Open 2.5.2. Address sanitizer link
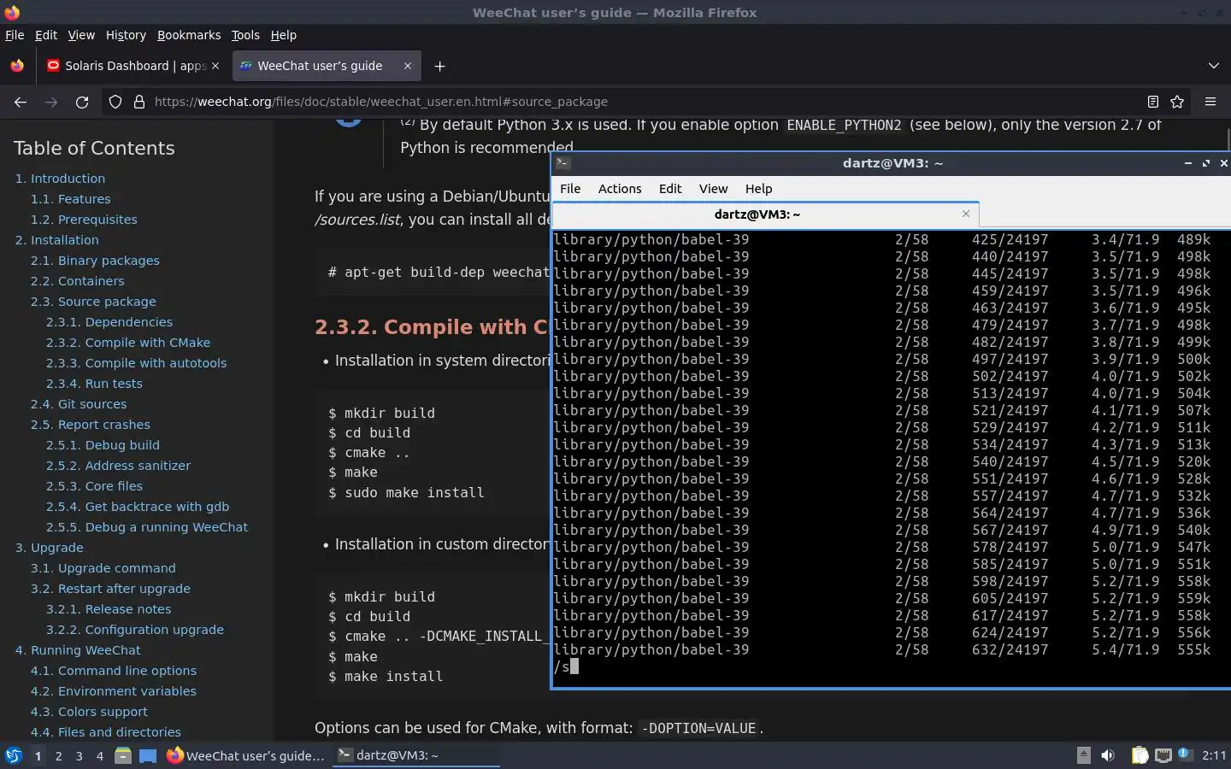 (118, 466)
